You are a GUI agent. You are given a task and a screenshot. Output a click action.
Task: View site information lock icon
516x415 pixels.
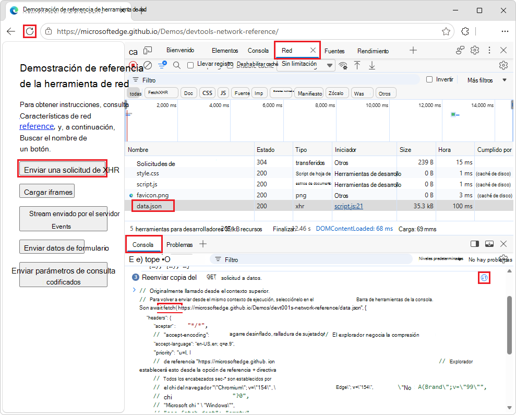[49, 31]
